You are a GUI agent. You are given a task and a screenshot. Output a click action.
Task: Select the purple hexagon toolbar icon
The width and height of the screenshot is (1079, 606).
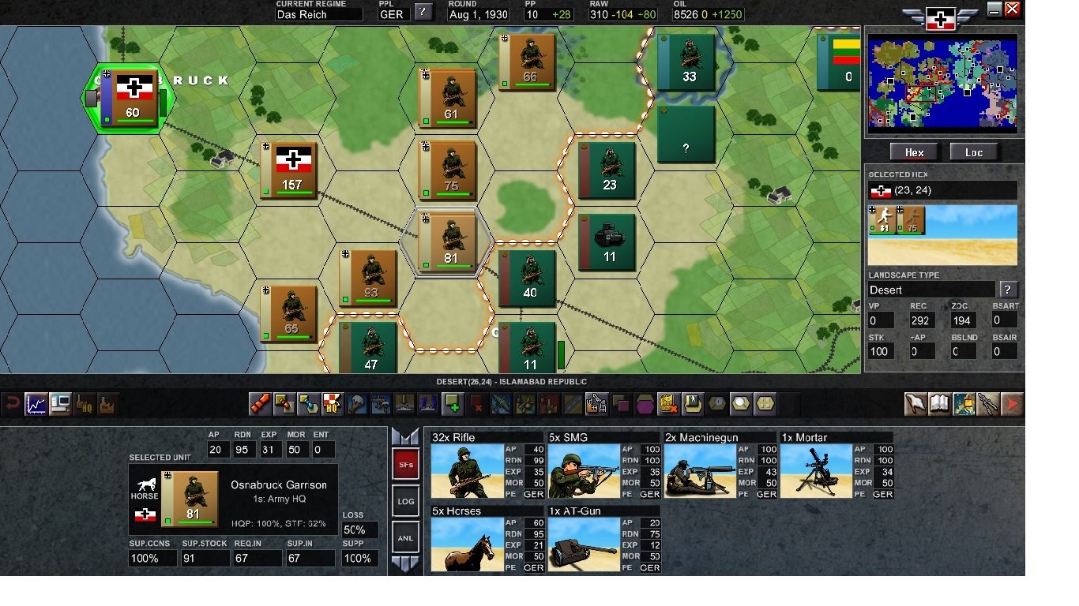645,404
